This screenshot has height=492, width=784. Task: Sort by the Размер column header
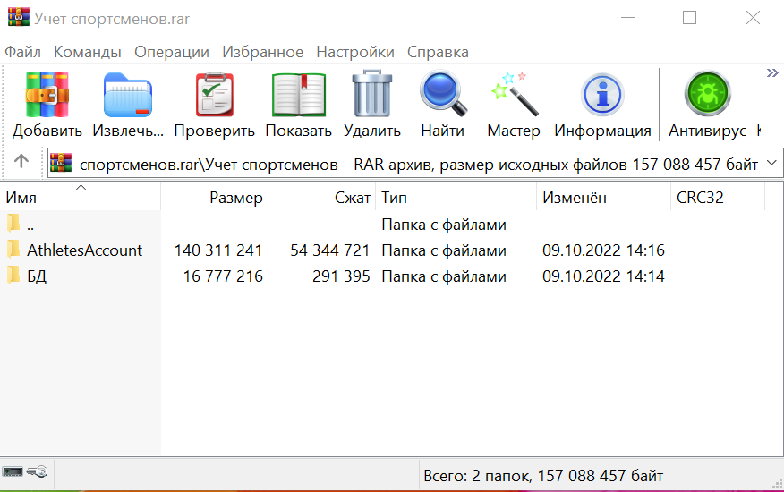pyautogui.click(x=235, y=198)
